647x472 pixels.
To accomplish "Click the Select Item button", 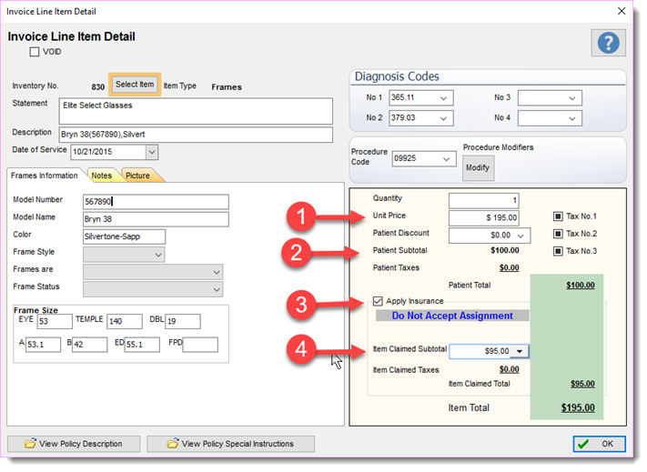I will [135, 85].
